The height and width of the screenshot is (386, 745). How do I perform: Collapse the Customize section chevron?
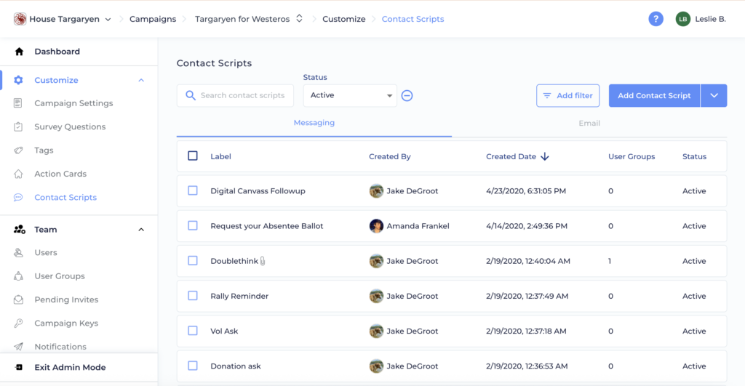point(141,80)
